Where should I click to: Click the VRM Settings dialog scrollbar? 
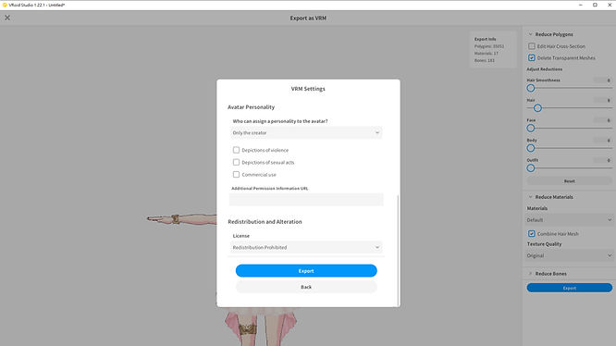(398, 250)
